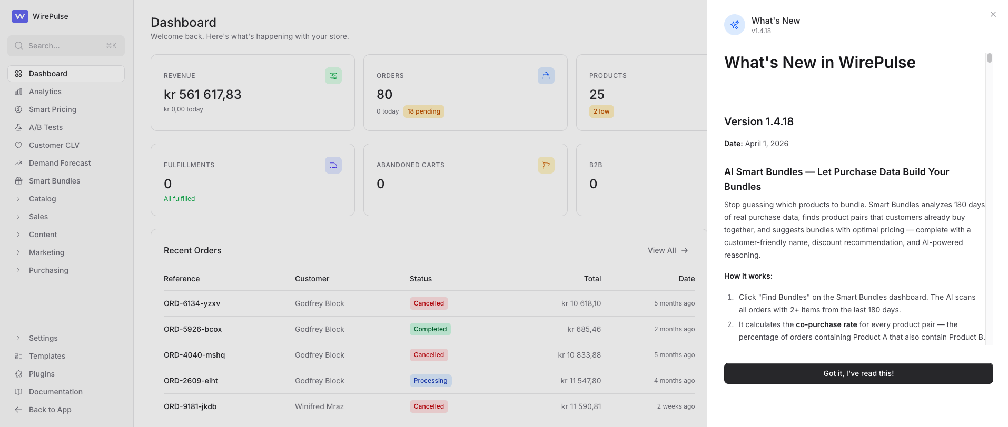The image size is (1008, 427).
Task: Click the Customer CLV heart icon
Action: tap(18, 145)
